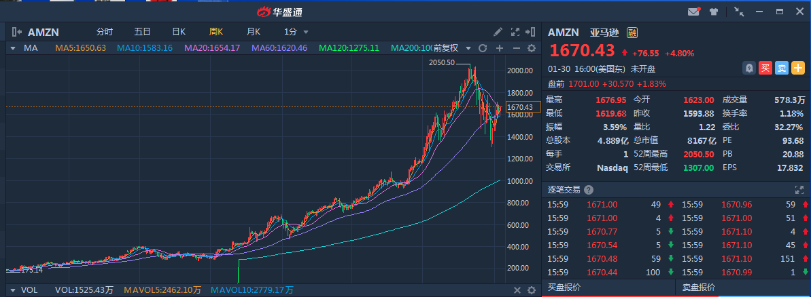Collapse the VOL indicator triangle

[x=13, y=290]
